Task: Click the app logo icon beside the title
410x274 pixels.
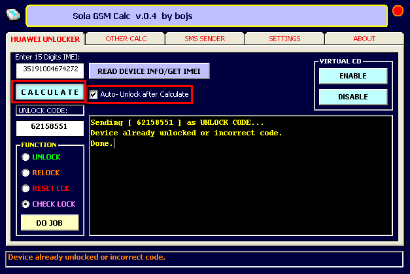Action: pyautogui.click(x=13, y=14)
